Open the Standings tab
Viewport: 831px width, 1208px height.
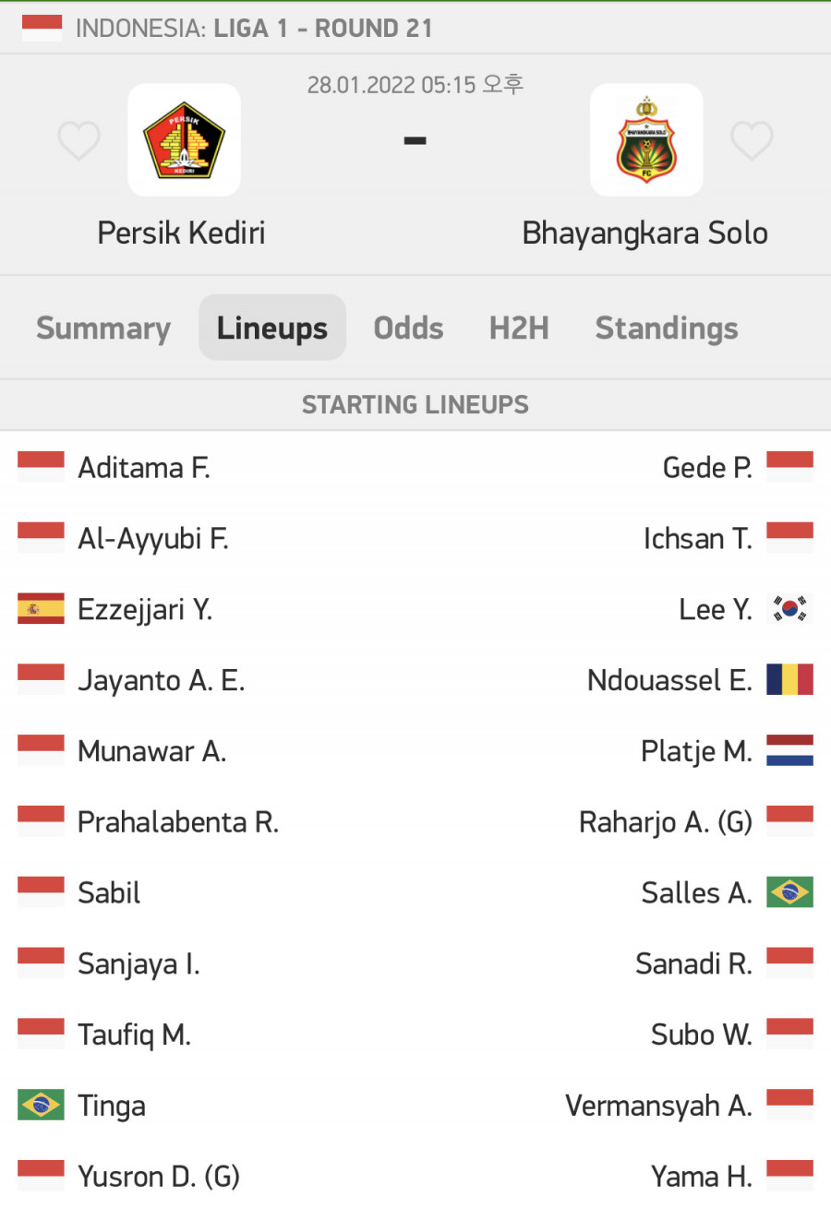[667, 328]
